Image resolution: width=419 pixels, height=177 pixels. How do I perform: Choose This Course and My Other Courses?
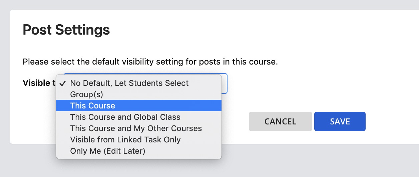(139, 128)
